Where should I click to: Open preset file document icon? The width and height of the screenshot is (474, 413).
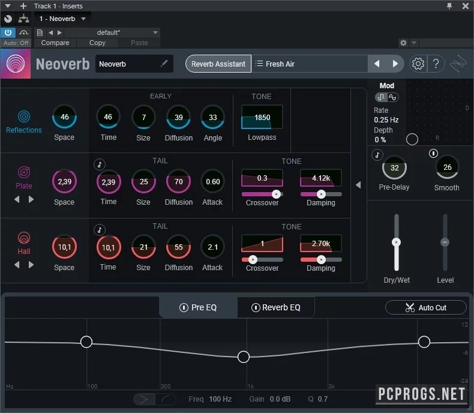click(x=40, y=32)
